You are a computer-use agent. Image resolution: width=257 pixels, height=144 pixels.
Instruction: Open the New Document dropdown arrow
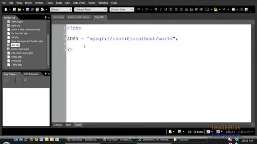[10, 10]
